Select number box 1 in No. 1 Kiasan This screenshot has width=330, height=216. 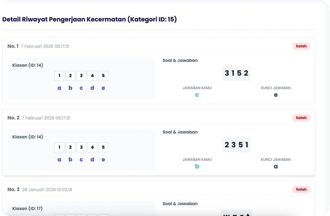tap(59, 75)
